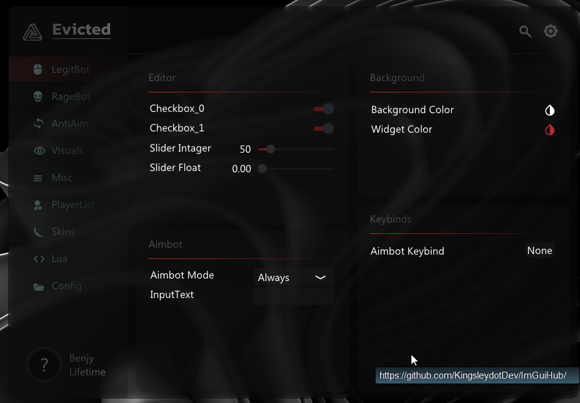Click the Editor section header

click(162, 77)
